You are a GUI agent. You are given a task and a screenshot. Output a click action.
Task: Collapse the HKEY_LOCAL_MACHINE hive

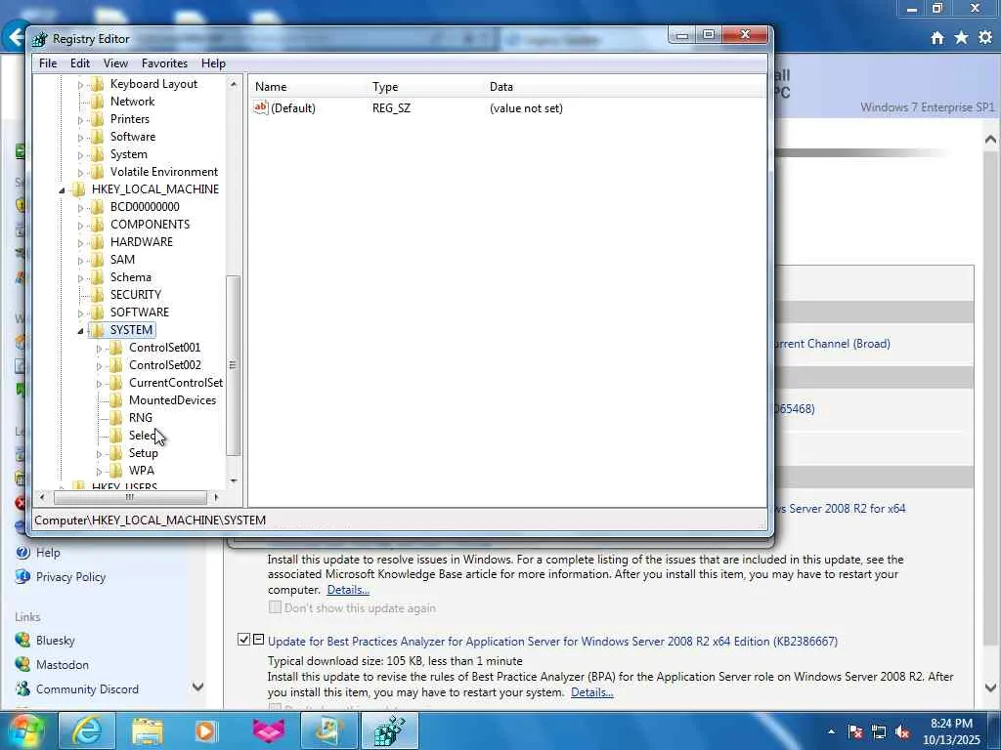click(x=62, y=190)
